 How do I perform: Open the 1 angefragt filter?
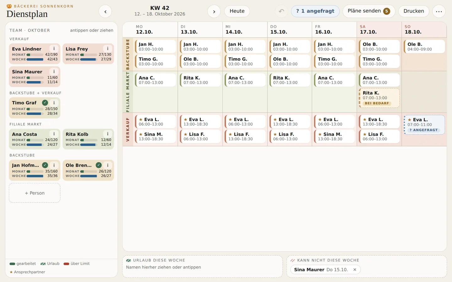(x=315, y=11)
